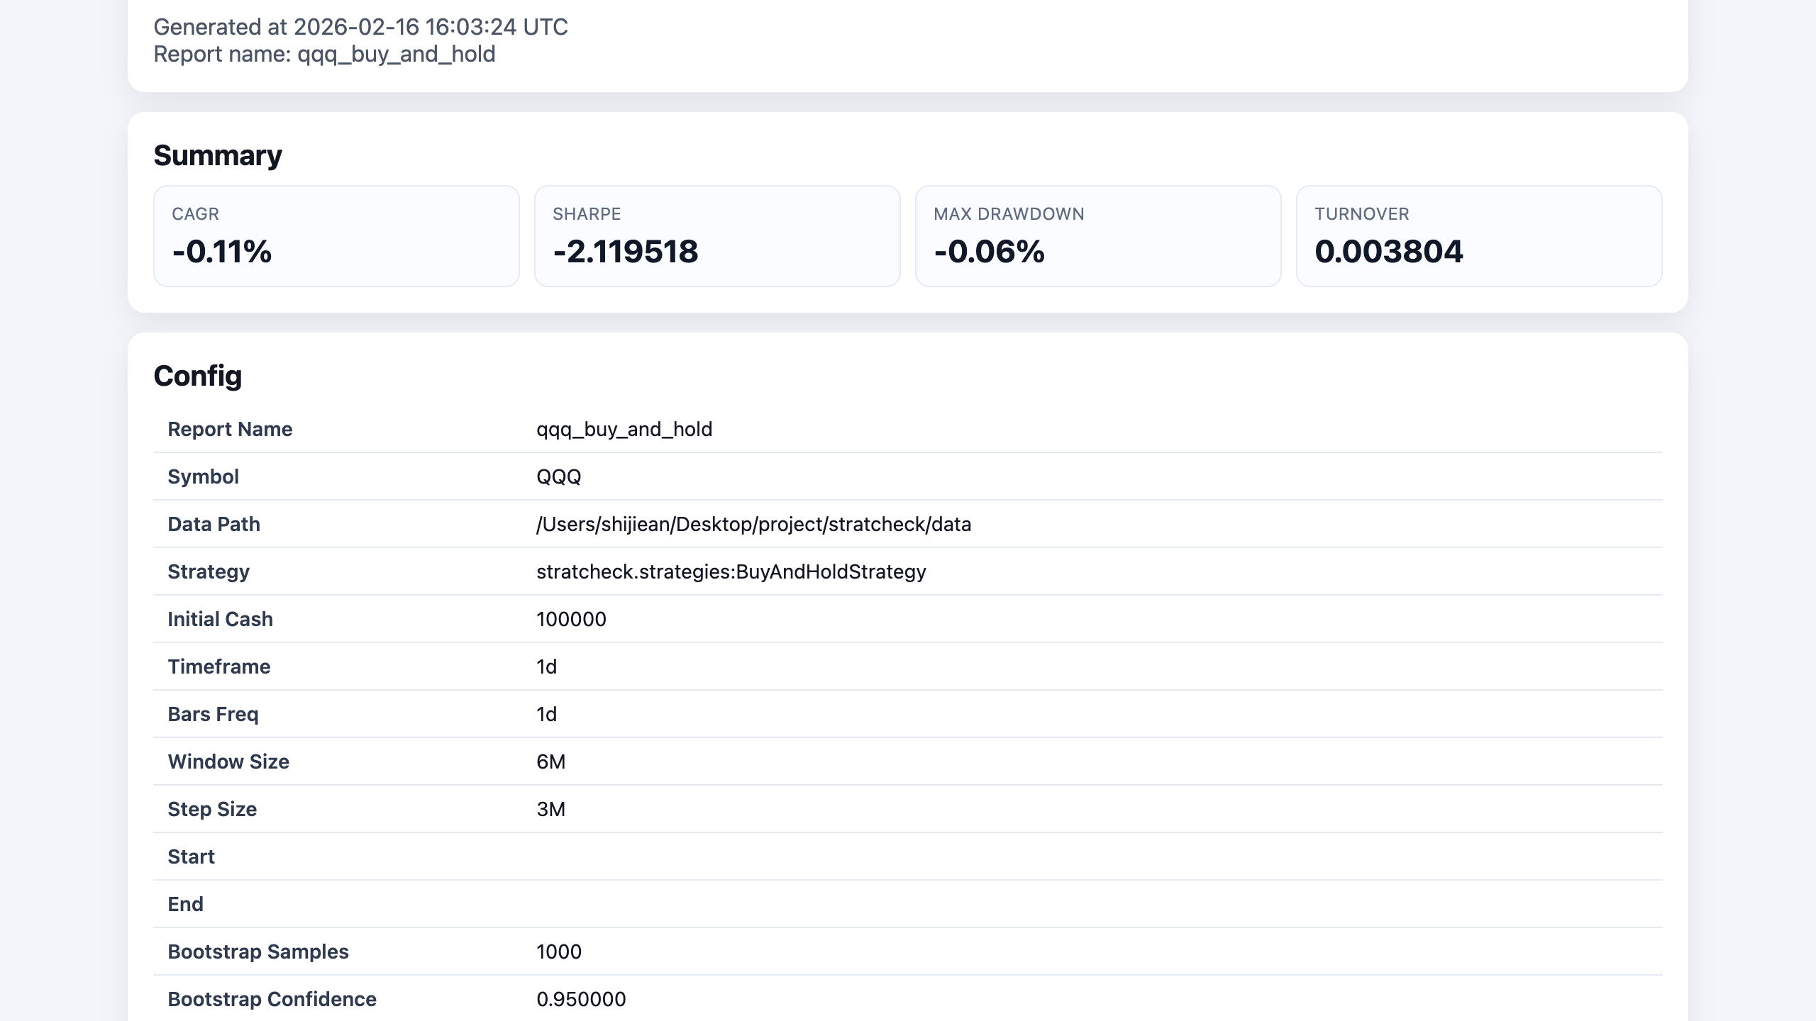Click the Initial Cash value 100000
Image resolution: width=1816 pixels, height=1021 pixels.
tap(571, 619)
